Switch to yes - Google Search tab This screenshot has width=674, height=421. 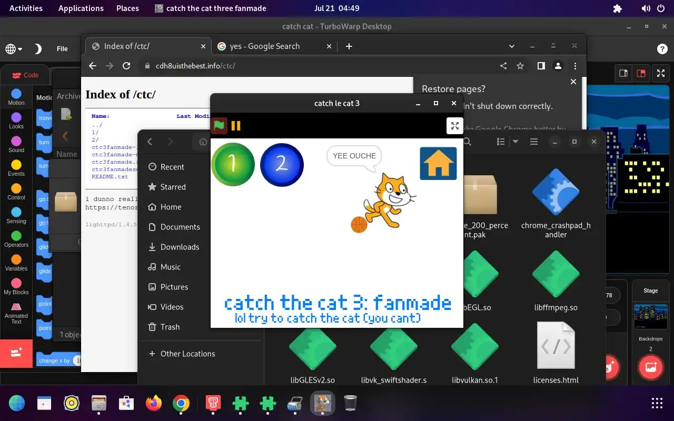click(274, 46)
